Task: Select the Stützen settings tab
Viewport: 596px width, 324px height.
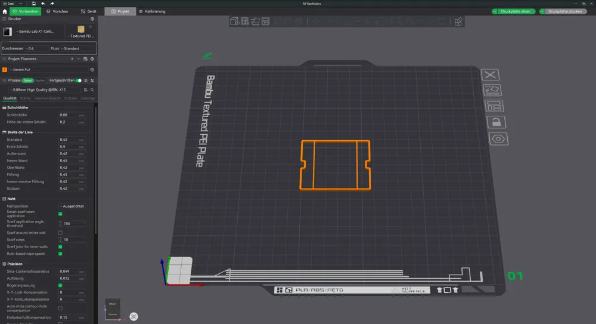Action: (70, 98)
